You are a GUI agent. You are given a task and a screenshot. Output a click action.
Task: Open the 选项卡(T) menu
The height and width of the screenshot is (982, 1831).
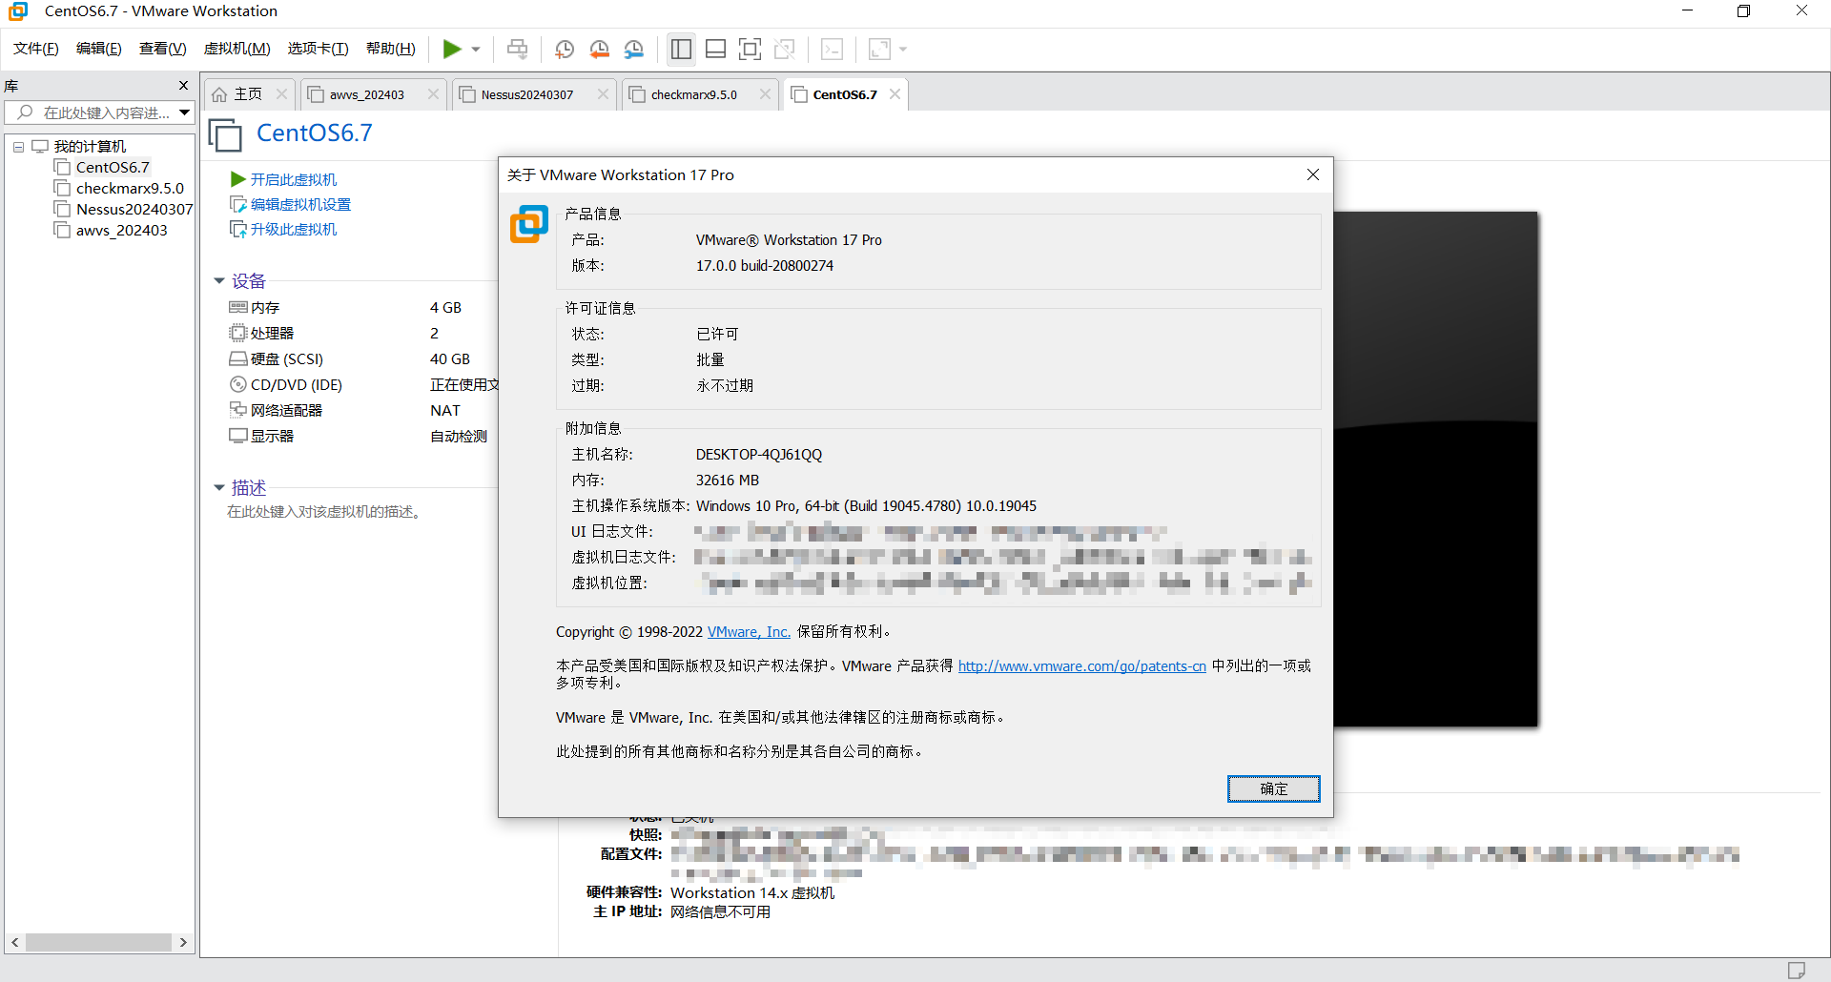pyautogui.click(x=318, y=49)
